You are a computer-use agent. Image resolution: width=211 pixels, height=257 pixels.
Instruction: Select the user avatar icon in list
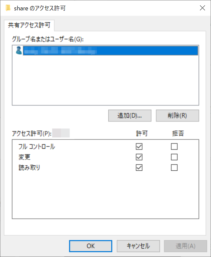(18, 50)
